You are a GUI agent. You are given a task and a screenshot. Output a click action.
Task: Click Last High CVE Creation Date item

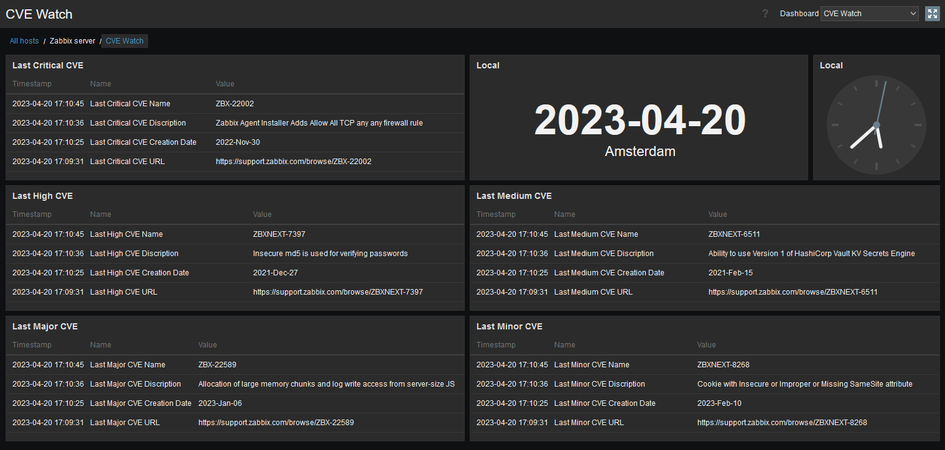pos(139,273)
